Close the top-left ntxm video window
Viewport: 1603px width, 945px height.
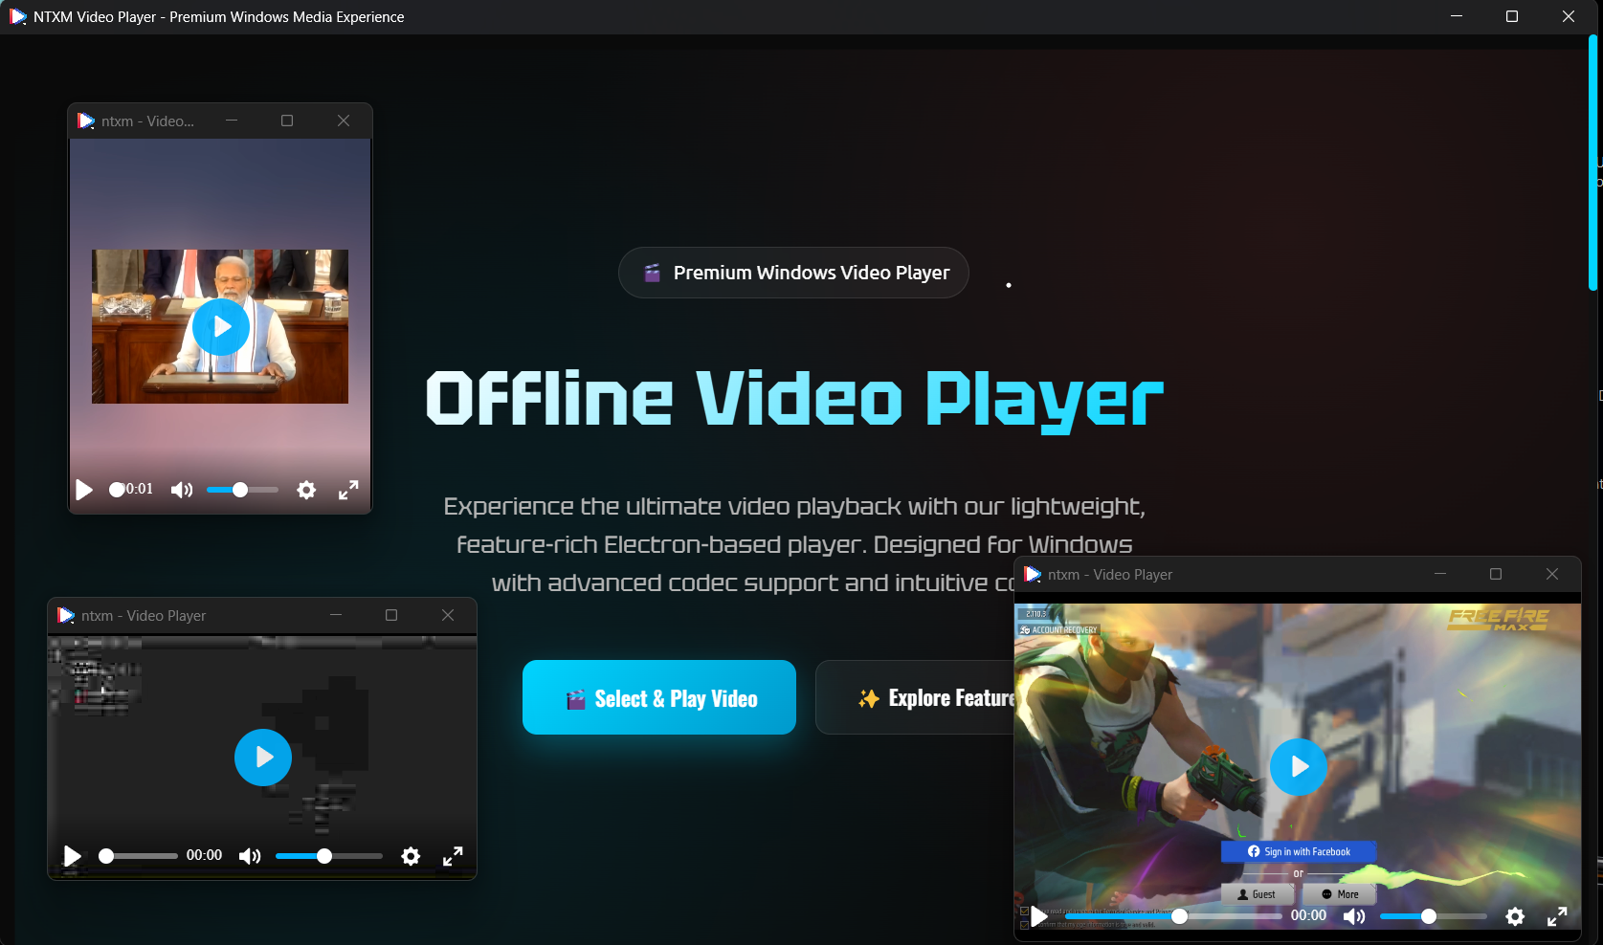pyautogui.click(x=344, y=121)
